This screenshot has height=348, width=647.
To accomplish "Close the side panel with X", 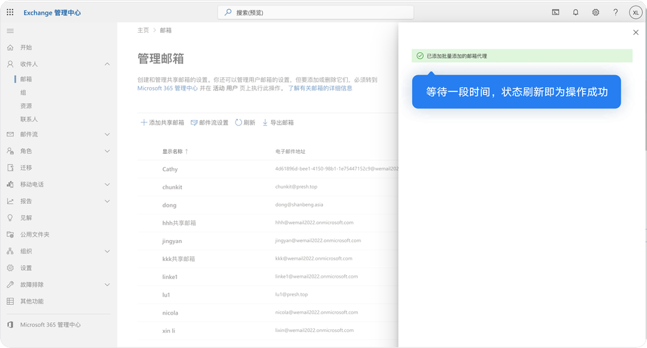I will click(636, 33).
